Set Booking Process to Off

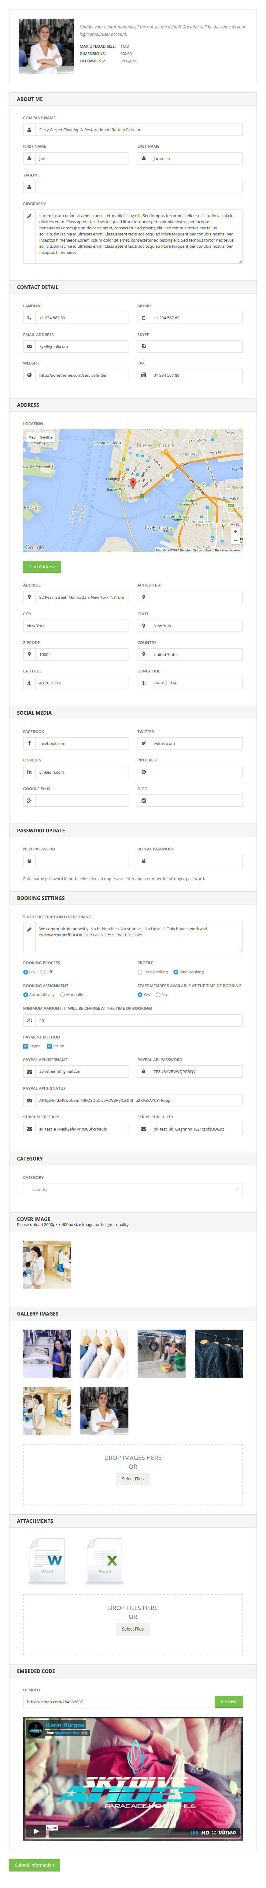[42, 972]
